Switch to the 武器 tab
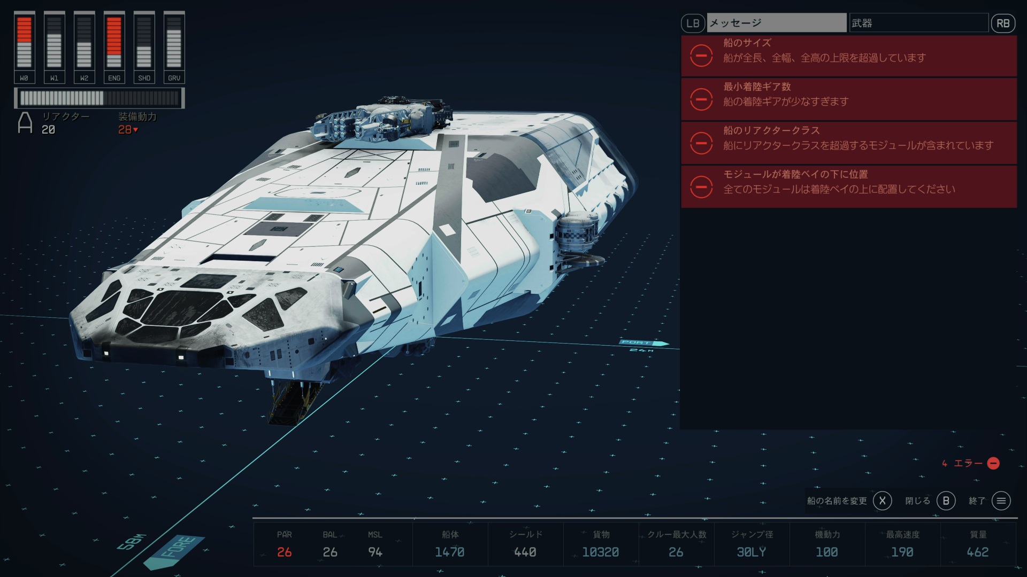 click(x=918, y=24)
